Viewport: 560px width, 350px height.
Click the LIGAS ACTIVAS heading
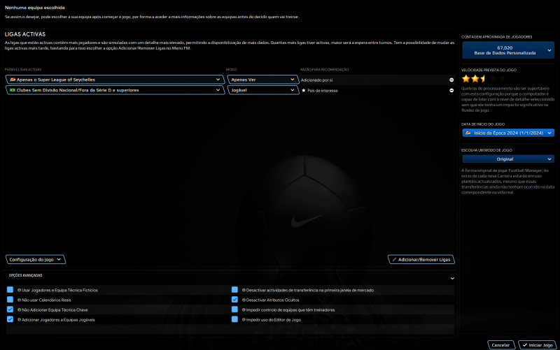pyautogui.click(x=25, y=34)
